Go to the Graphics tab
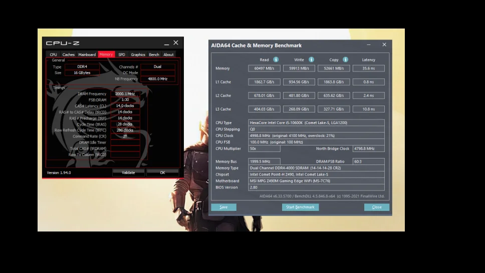The height and width of the screenshot is (273, 485). pos(138,54)
